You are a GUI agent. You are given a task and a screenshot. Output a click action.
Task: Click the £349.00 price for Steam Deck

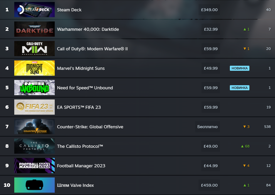point(209,10)
